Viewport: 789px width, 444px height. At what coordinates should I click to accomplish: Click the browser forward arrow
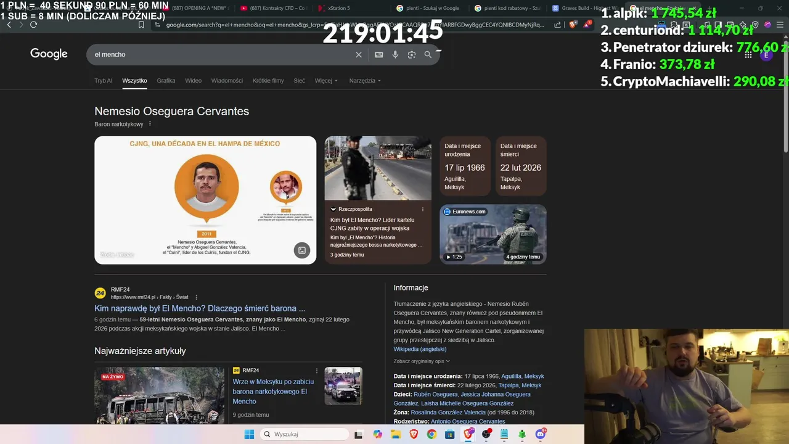coord(21,25)
